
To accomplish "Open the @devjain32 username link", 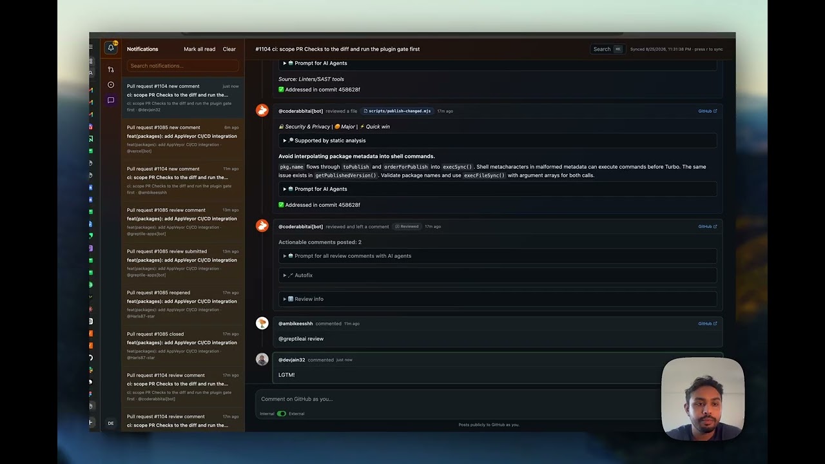I will pyautogui.click(x=291, y=360).
